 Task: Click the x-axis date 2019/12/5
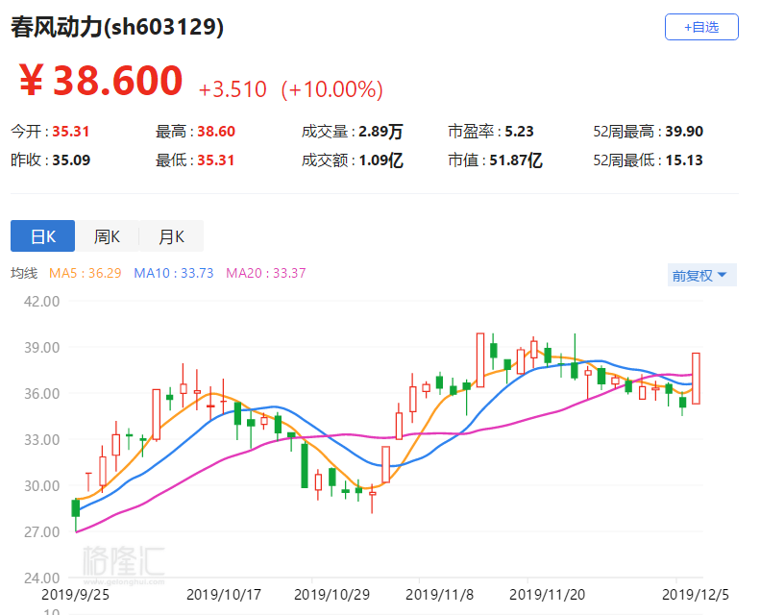click(x=696, y=595)
